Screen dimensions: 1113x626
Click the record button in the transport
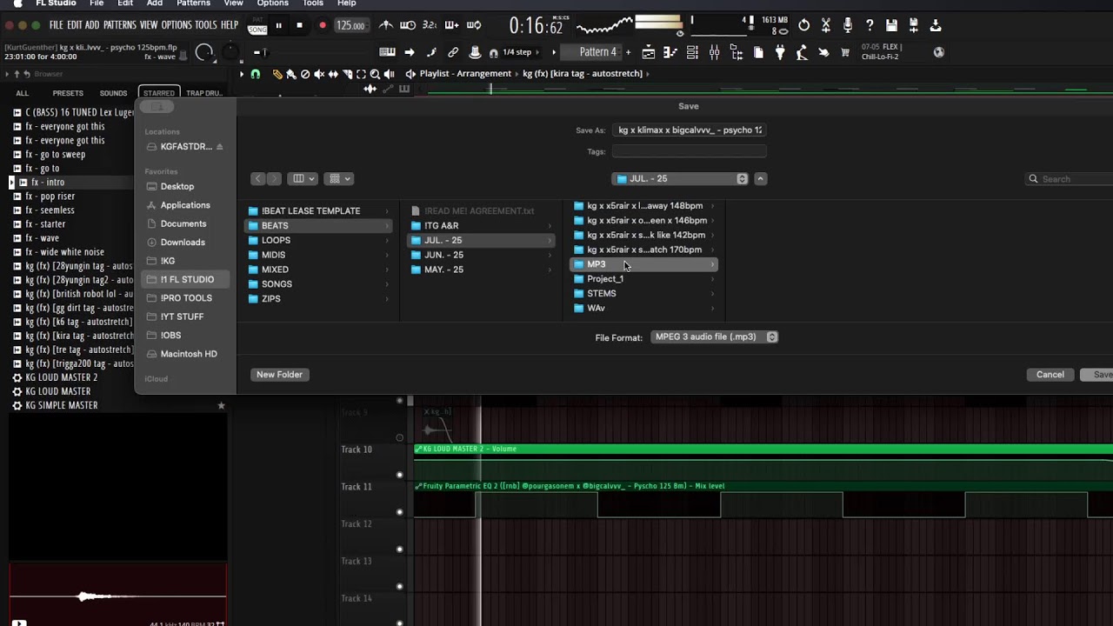point(322,25)
